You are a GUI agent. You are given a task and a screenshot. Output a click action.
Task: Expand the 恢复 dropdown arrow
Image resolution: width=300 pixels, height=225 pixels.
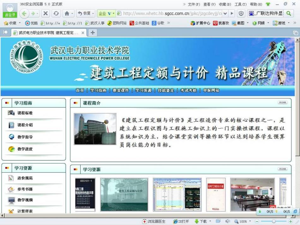tap(93, 14)
